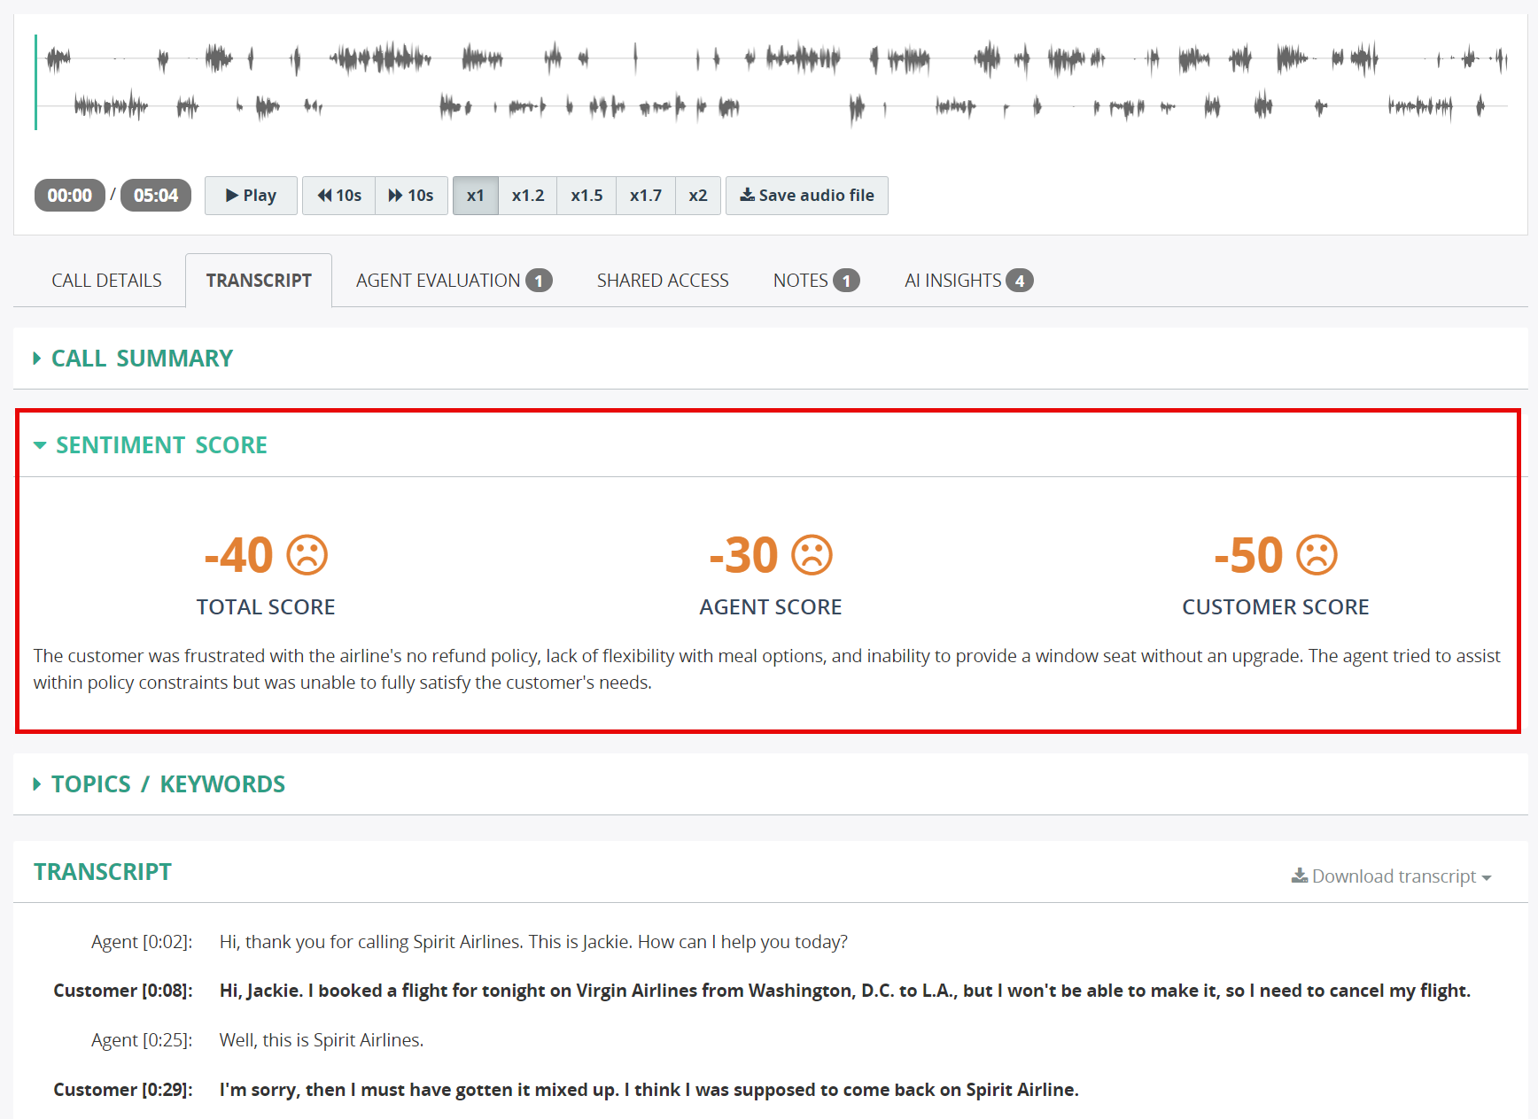The width and height of the screenshot is (1538, 1119).
Task: Click the -30 agent score value
Action: (x=743, y=556)
